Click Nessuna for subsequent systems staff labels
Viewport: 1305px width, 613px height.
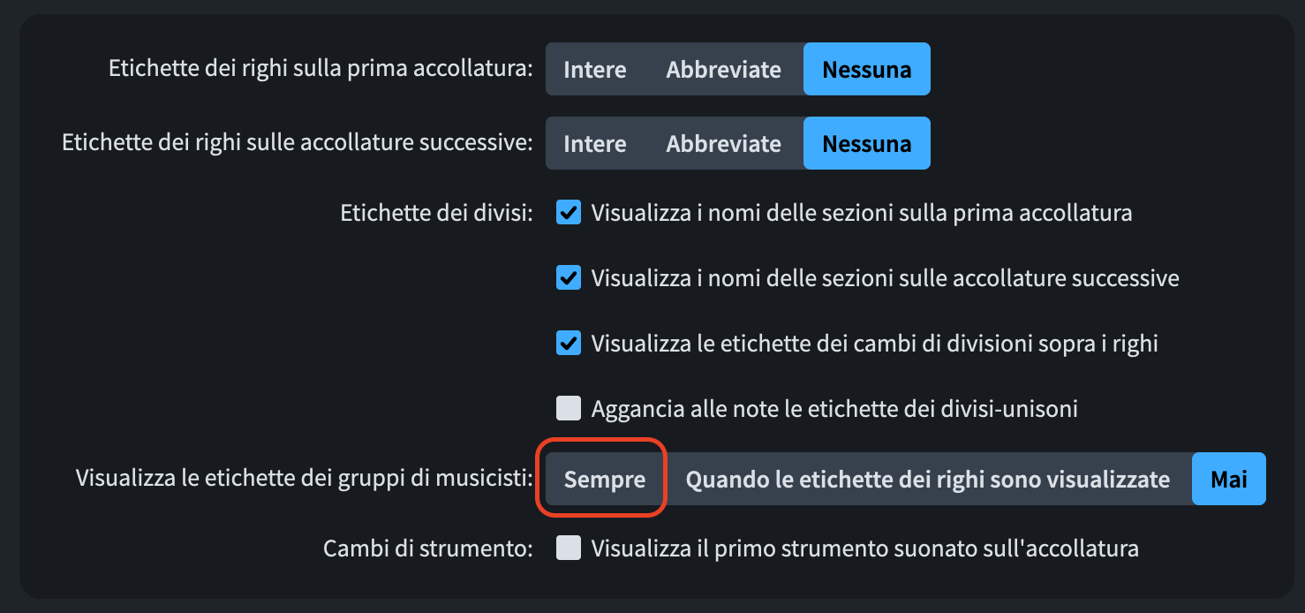point(866,144)
